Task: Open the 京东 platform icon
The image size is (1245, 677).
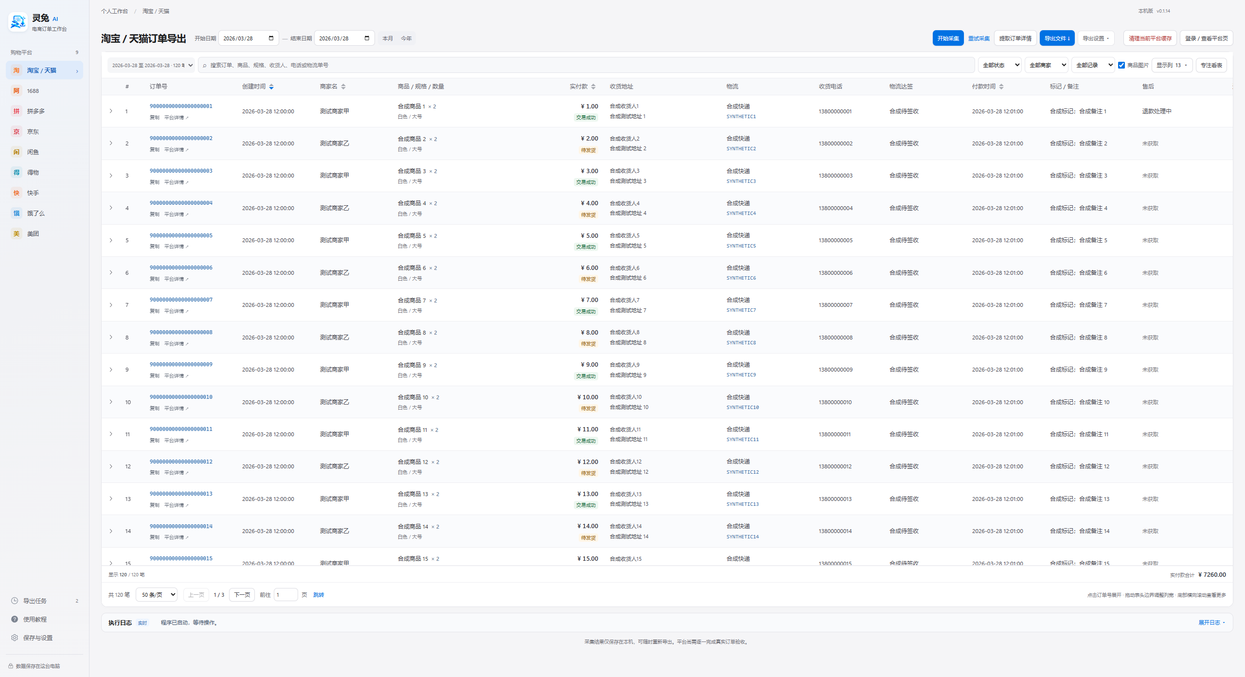Action: point(17,132)
